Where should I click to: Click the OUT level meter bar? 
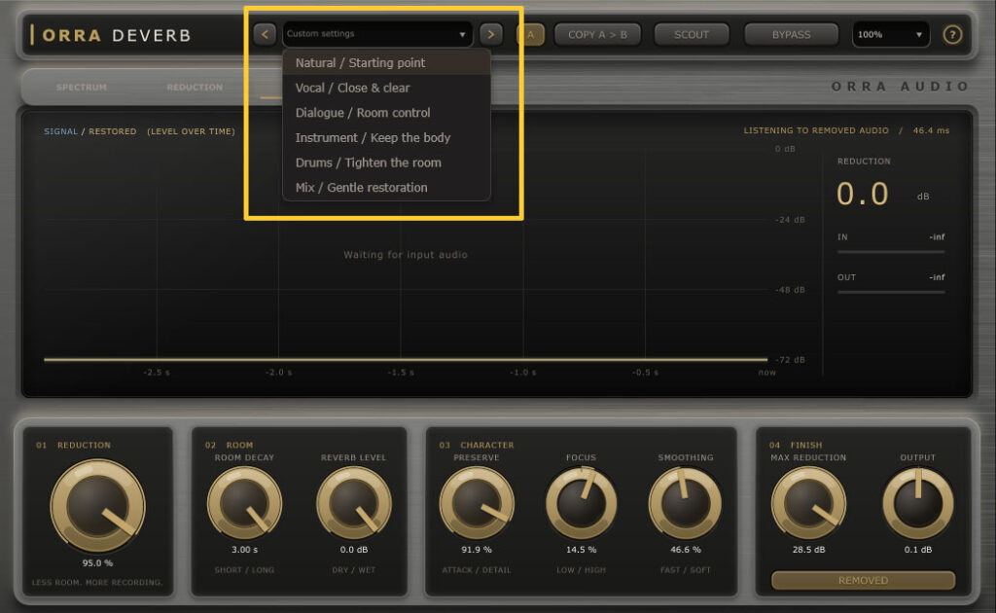(x=891, y=292)
